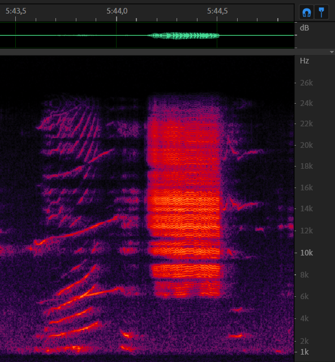Click the green waveform burst in the overview

[183, 36]
